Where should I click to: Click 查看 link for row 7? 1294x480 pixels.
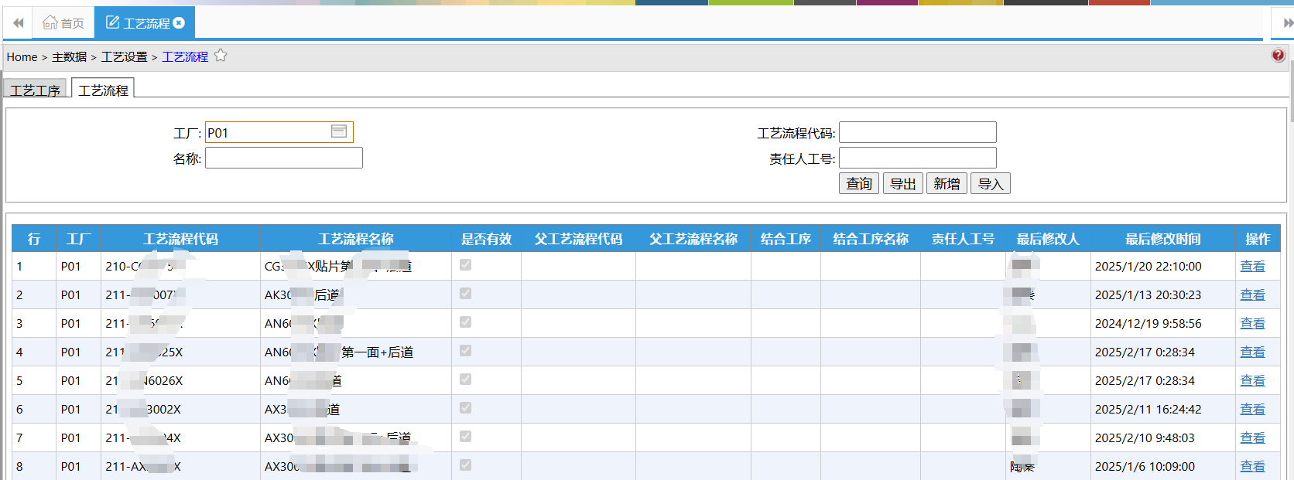point(1252,438)
